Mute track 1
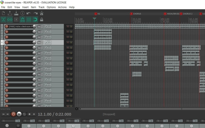Viewport: 205px width, 128px height. 68,26
